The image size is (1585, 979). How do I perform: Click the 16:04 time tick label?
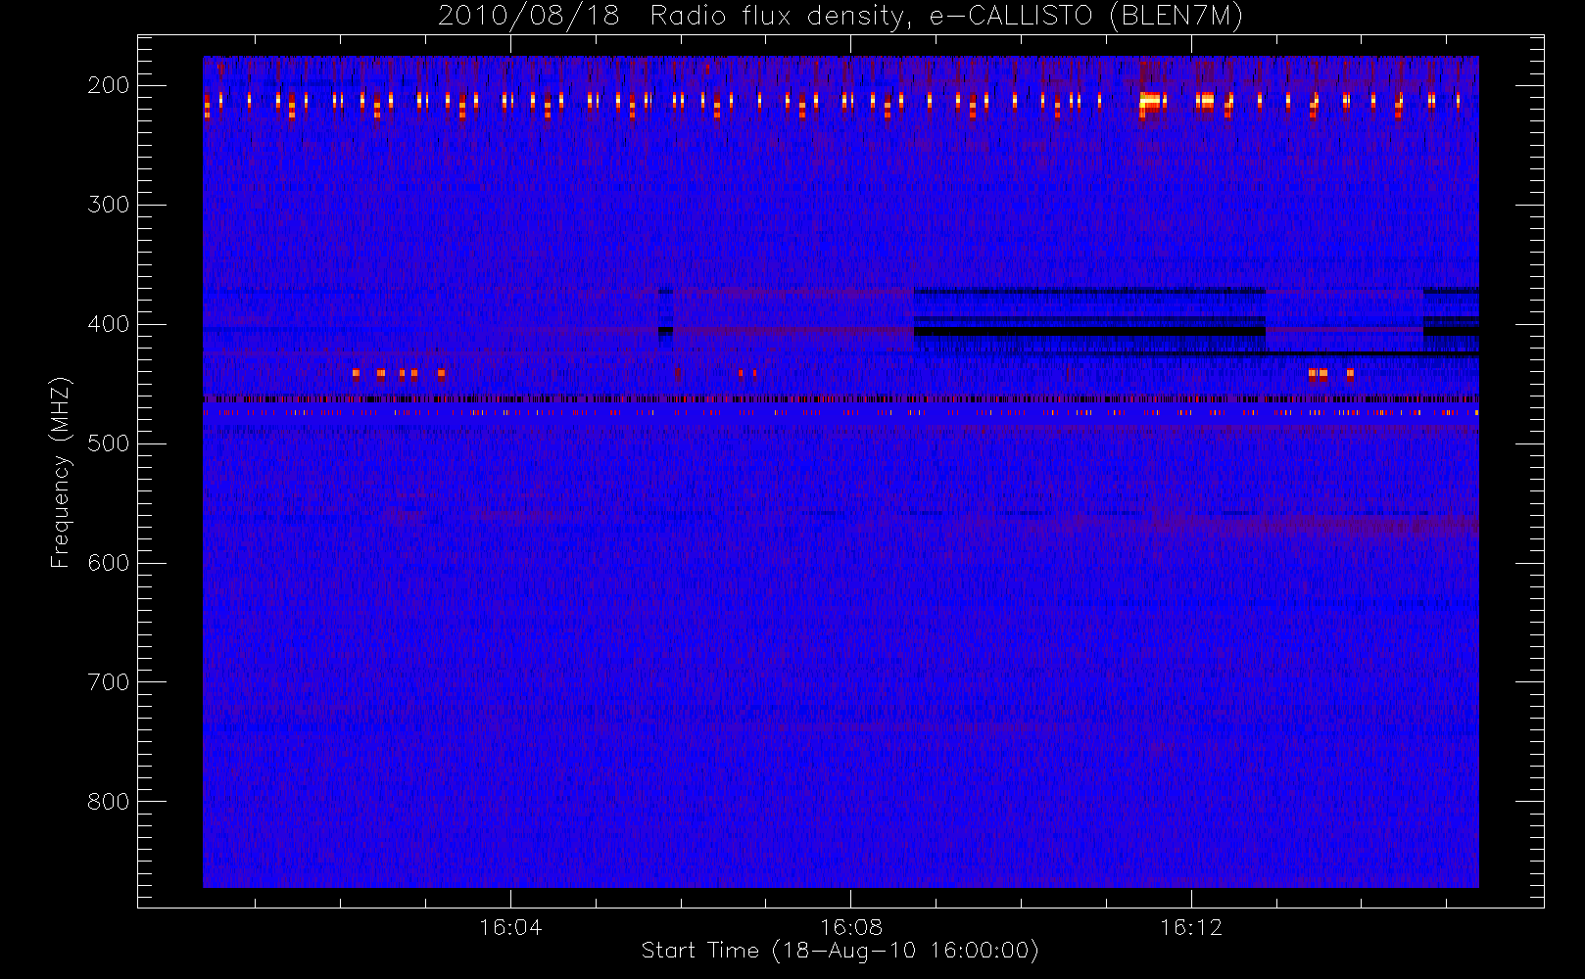(x=510, y=927)
